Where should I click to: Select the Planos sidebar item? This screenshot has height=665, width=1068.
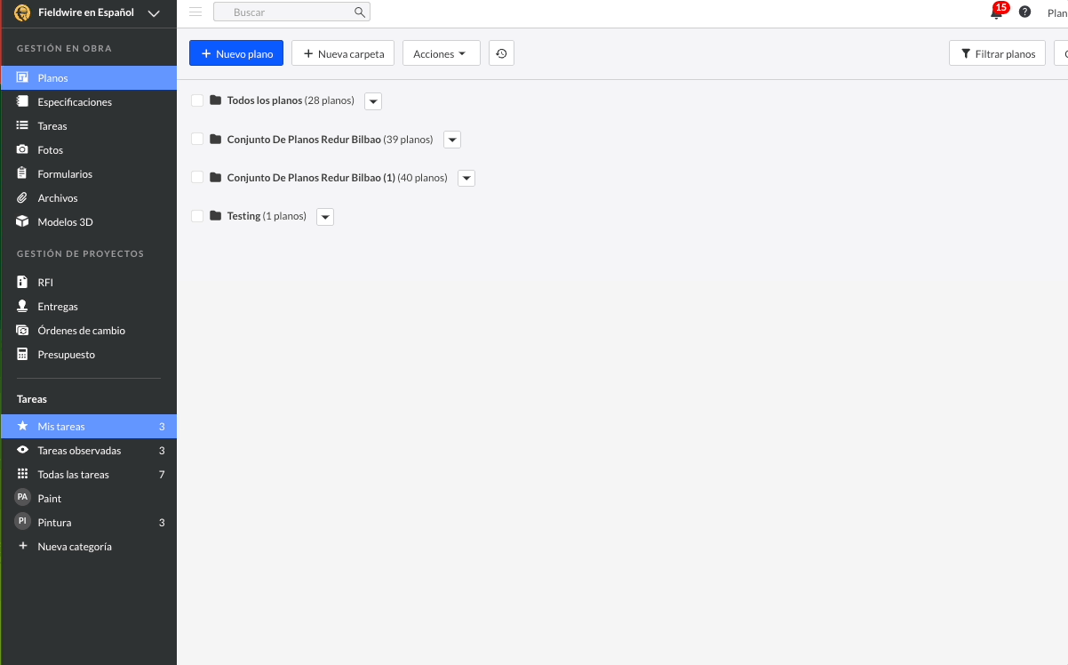(89, 77)
